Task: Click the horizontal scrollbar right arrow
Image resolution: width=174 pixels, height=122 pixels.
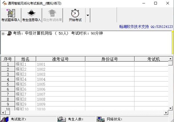Action: coord(166,113)
